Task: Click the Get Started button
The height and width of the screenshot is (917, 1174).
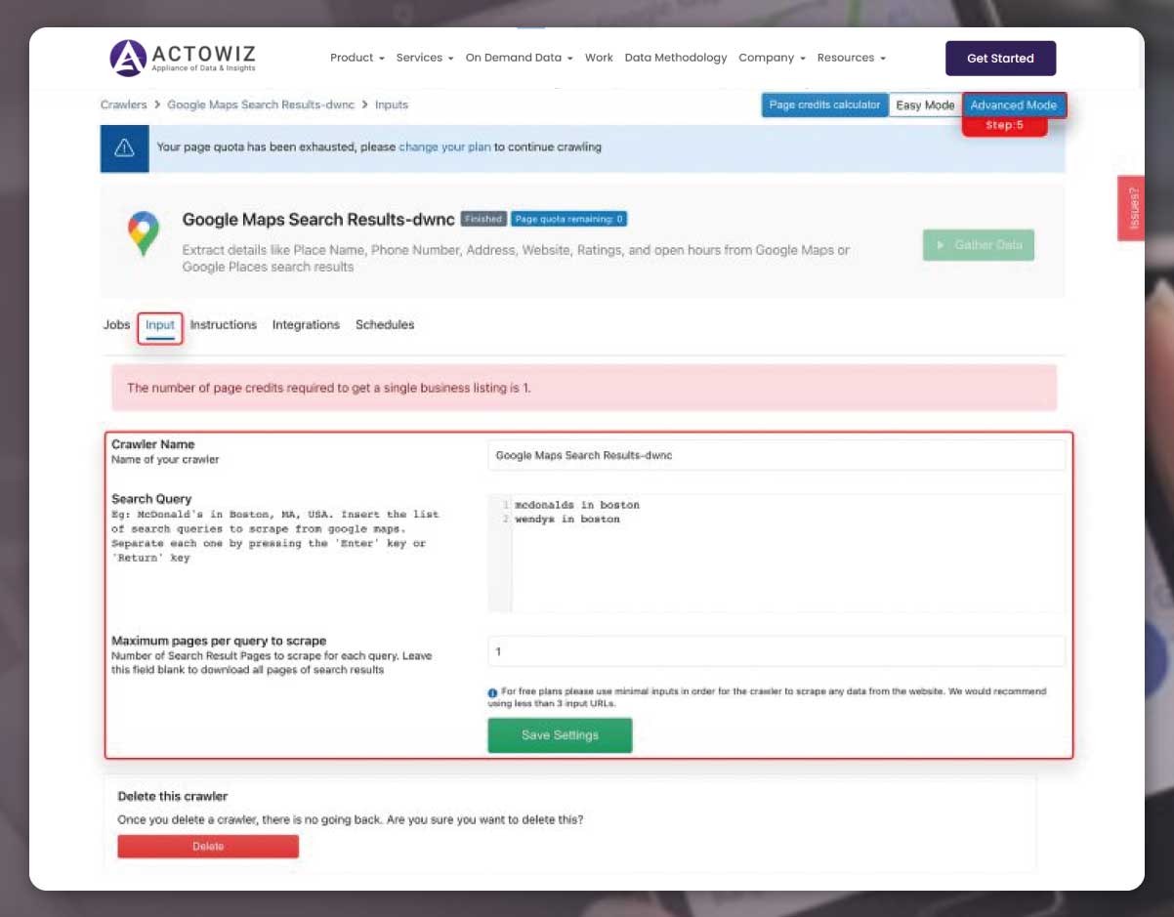Action: pos(1000,59)
